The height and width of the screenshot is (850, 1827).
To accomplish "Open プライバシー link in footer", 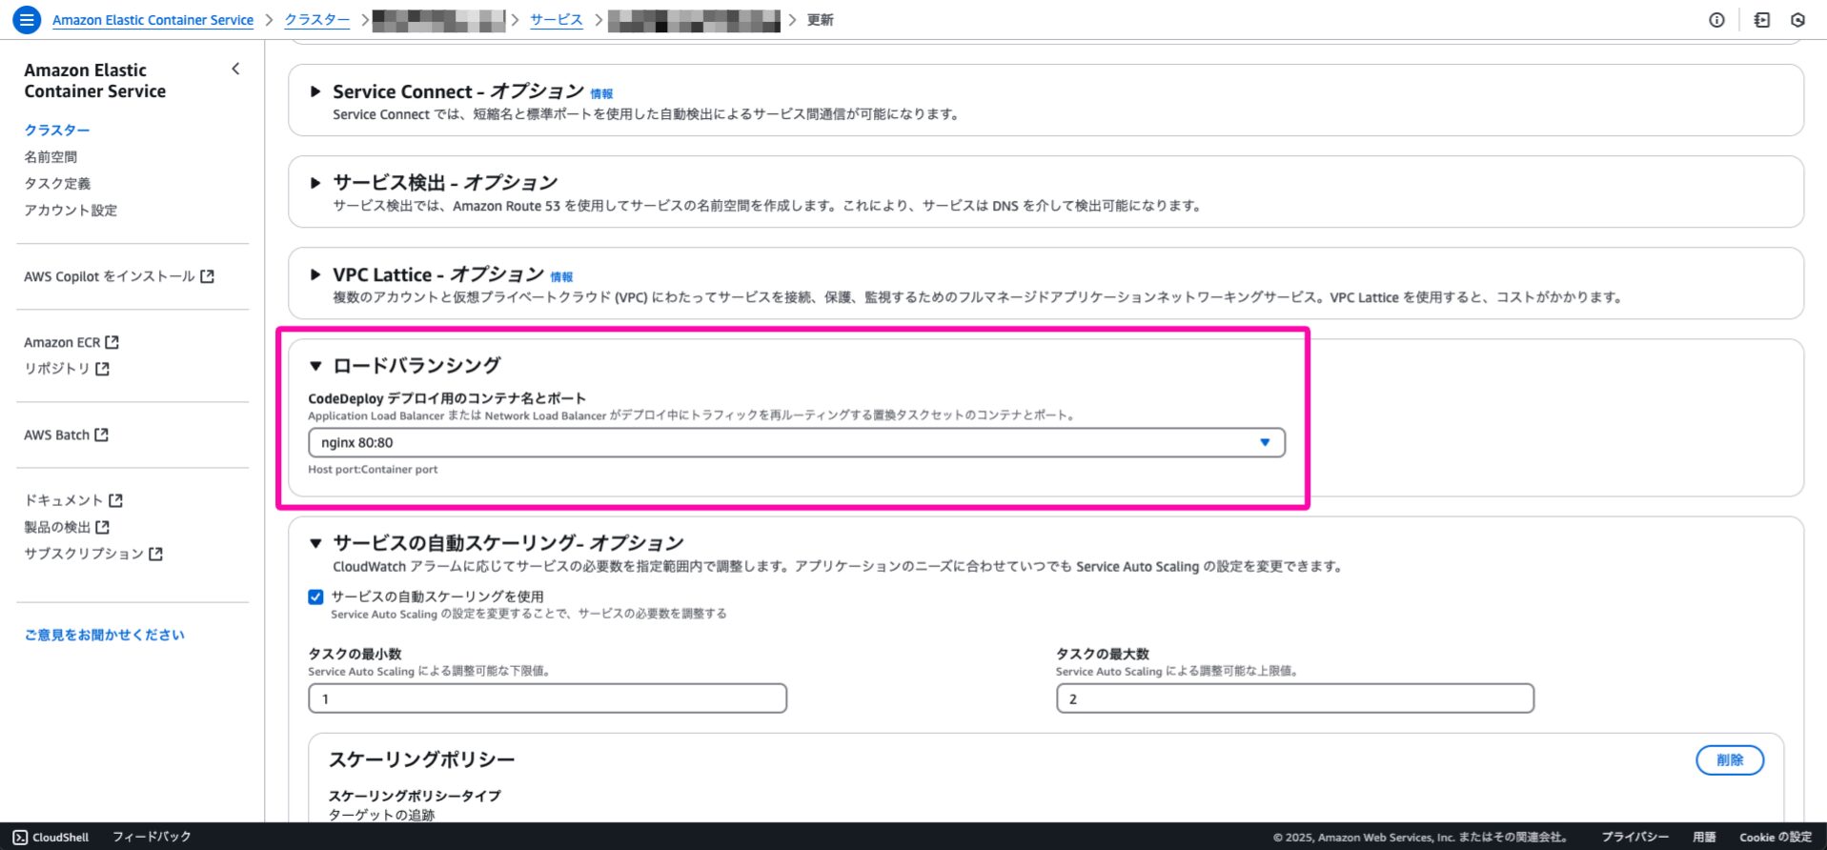I will (x=1634, y=837).
